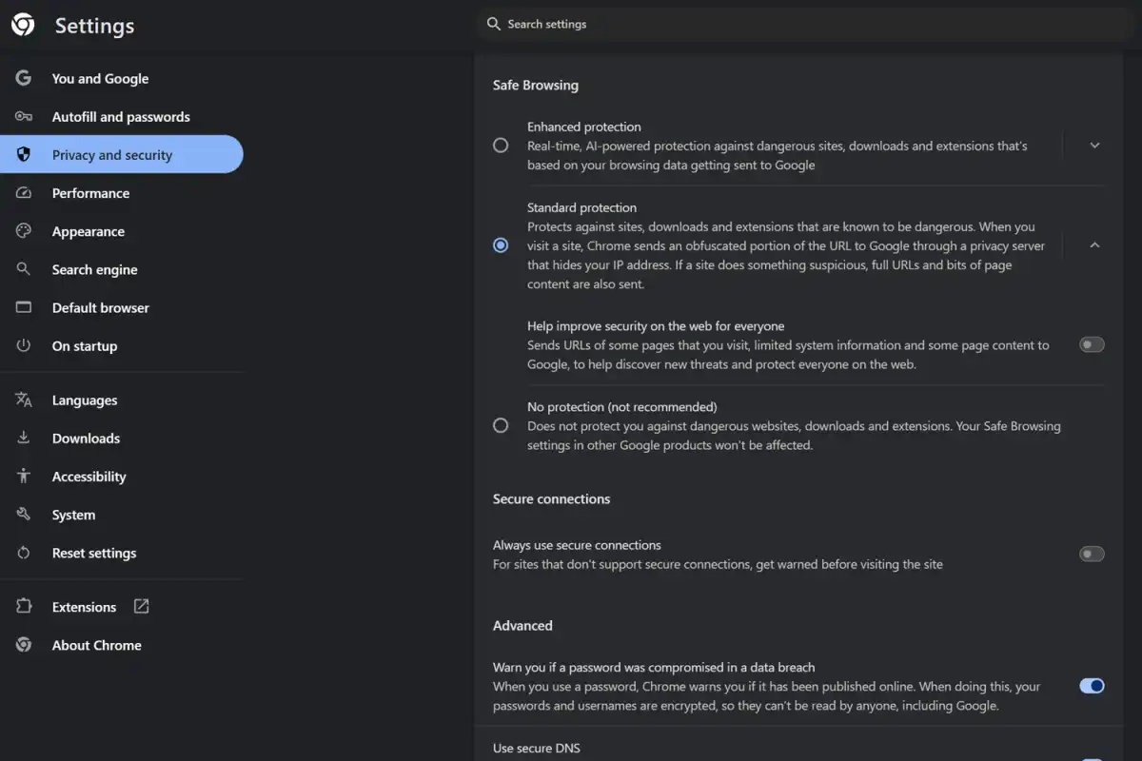The height and width of the screenshot is (761, 1142).
Task: Open Extensions via the external link icon
Action: point(140,606)
